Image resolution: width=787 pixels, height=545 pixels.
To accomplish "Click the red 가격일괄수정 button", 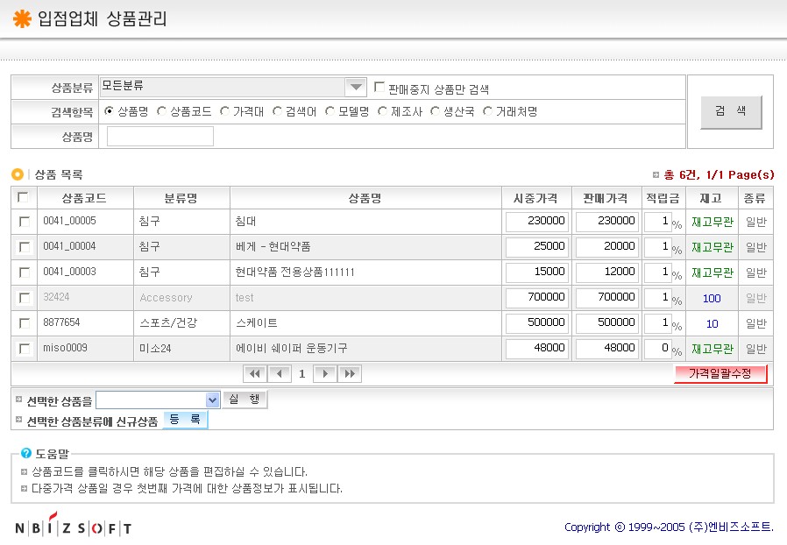I will [720, 374].
